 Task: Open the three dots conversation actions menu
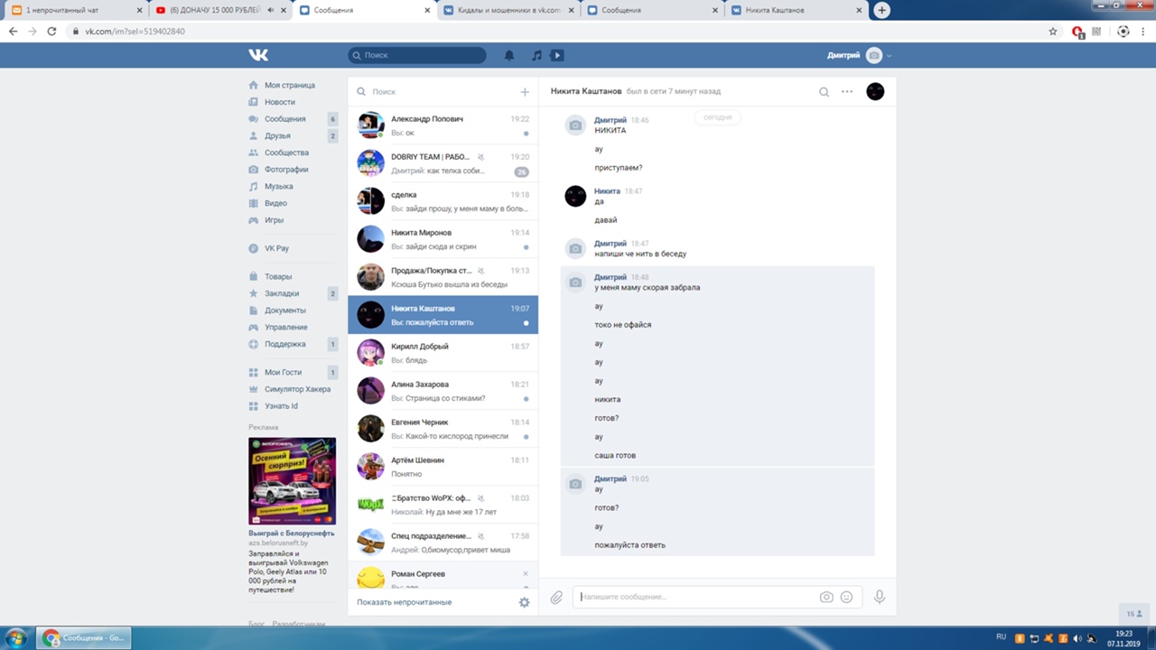847,91
